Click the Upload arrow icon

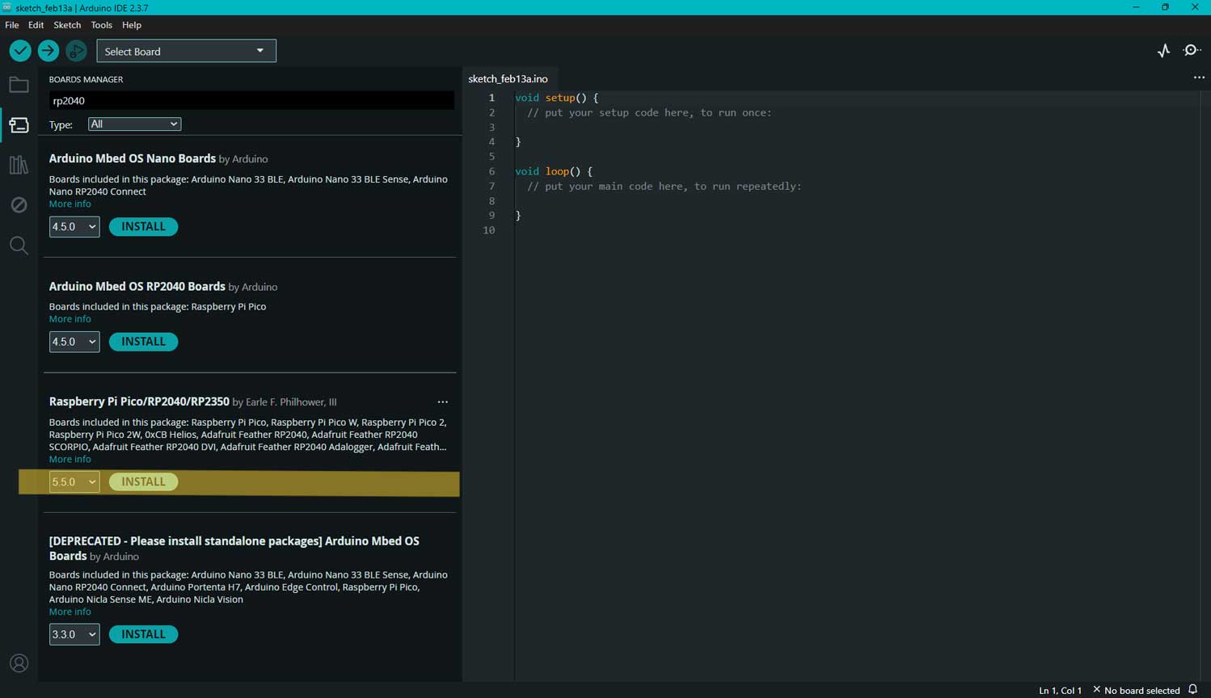[49, 51]
